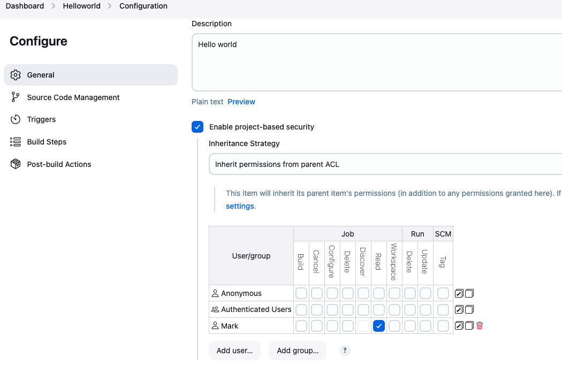Viewport: 562px width, 373px height.
Task: Click the Add group button
Action: [298, 351]
